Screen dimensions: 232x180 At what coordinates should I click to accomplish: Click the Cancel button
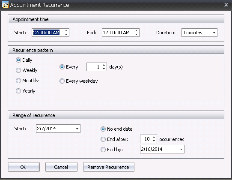click(x=61, y=167)
